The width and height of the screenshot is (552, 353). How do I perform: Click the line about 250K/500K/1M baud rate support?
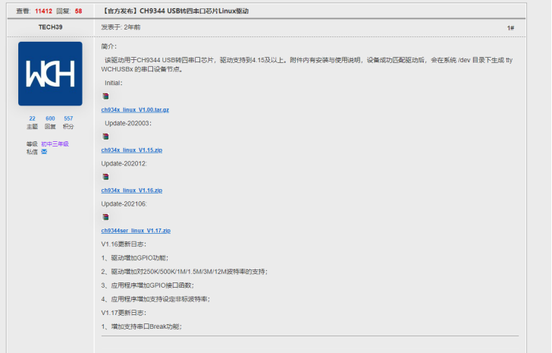point(184,272)
